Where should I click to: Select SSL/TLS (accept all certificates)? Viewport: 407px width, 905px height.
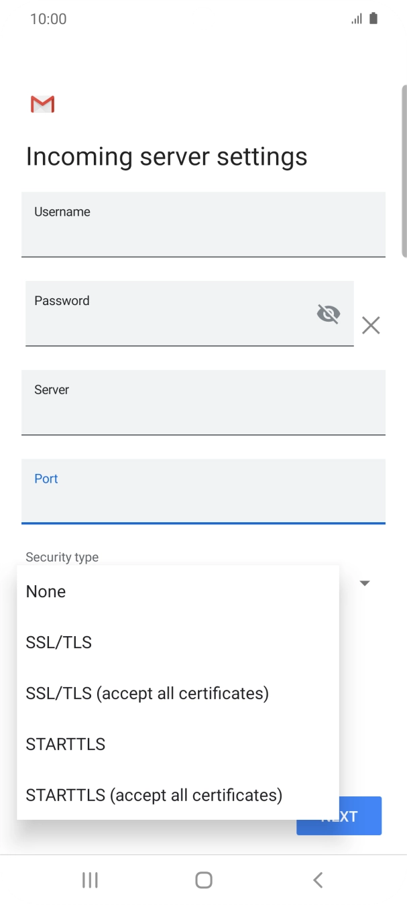pyautogui.click(x=148, y=693)
